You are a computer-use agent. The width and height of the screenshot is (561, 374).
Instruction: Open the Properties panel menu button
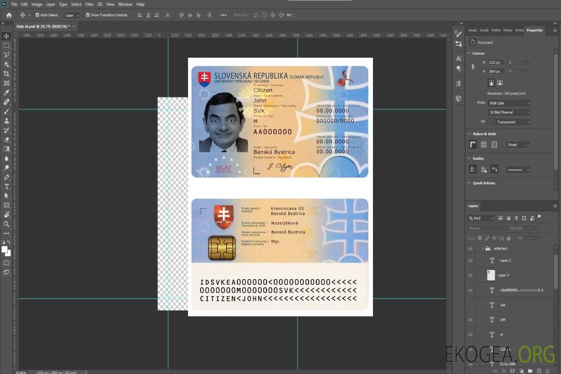point(555,31)
